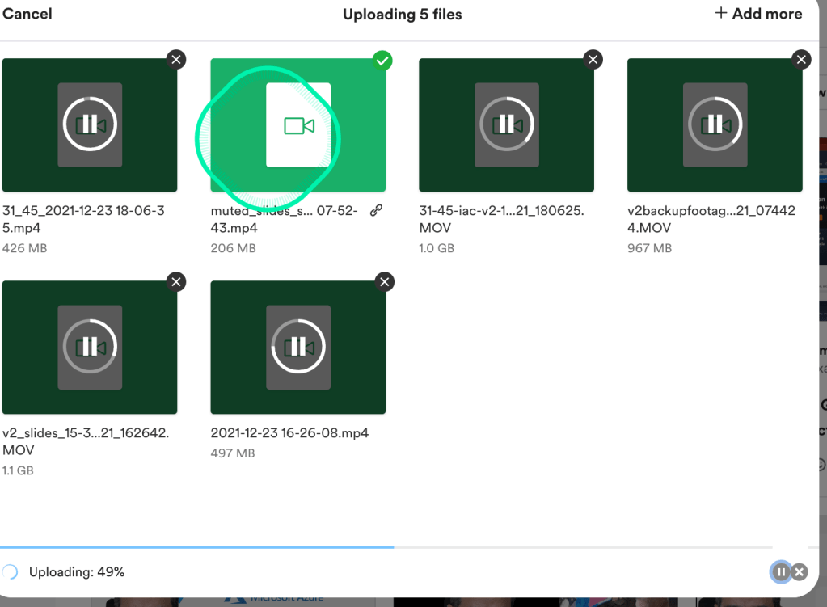Viewport: 827px width, 607px height.
Task: Click the Uploading 5 files title
Action: tap(403, 15)
